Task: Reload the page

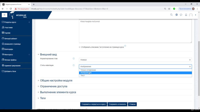Action: click(x=11, y=9)
